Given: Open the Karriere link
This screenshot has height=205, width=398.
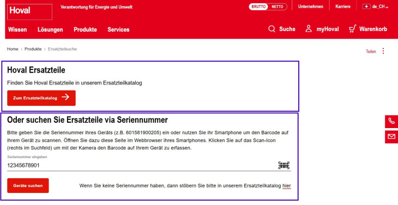Looking at the screenshot, I should click(343, 7).
